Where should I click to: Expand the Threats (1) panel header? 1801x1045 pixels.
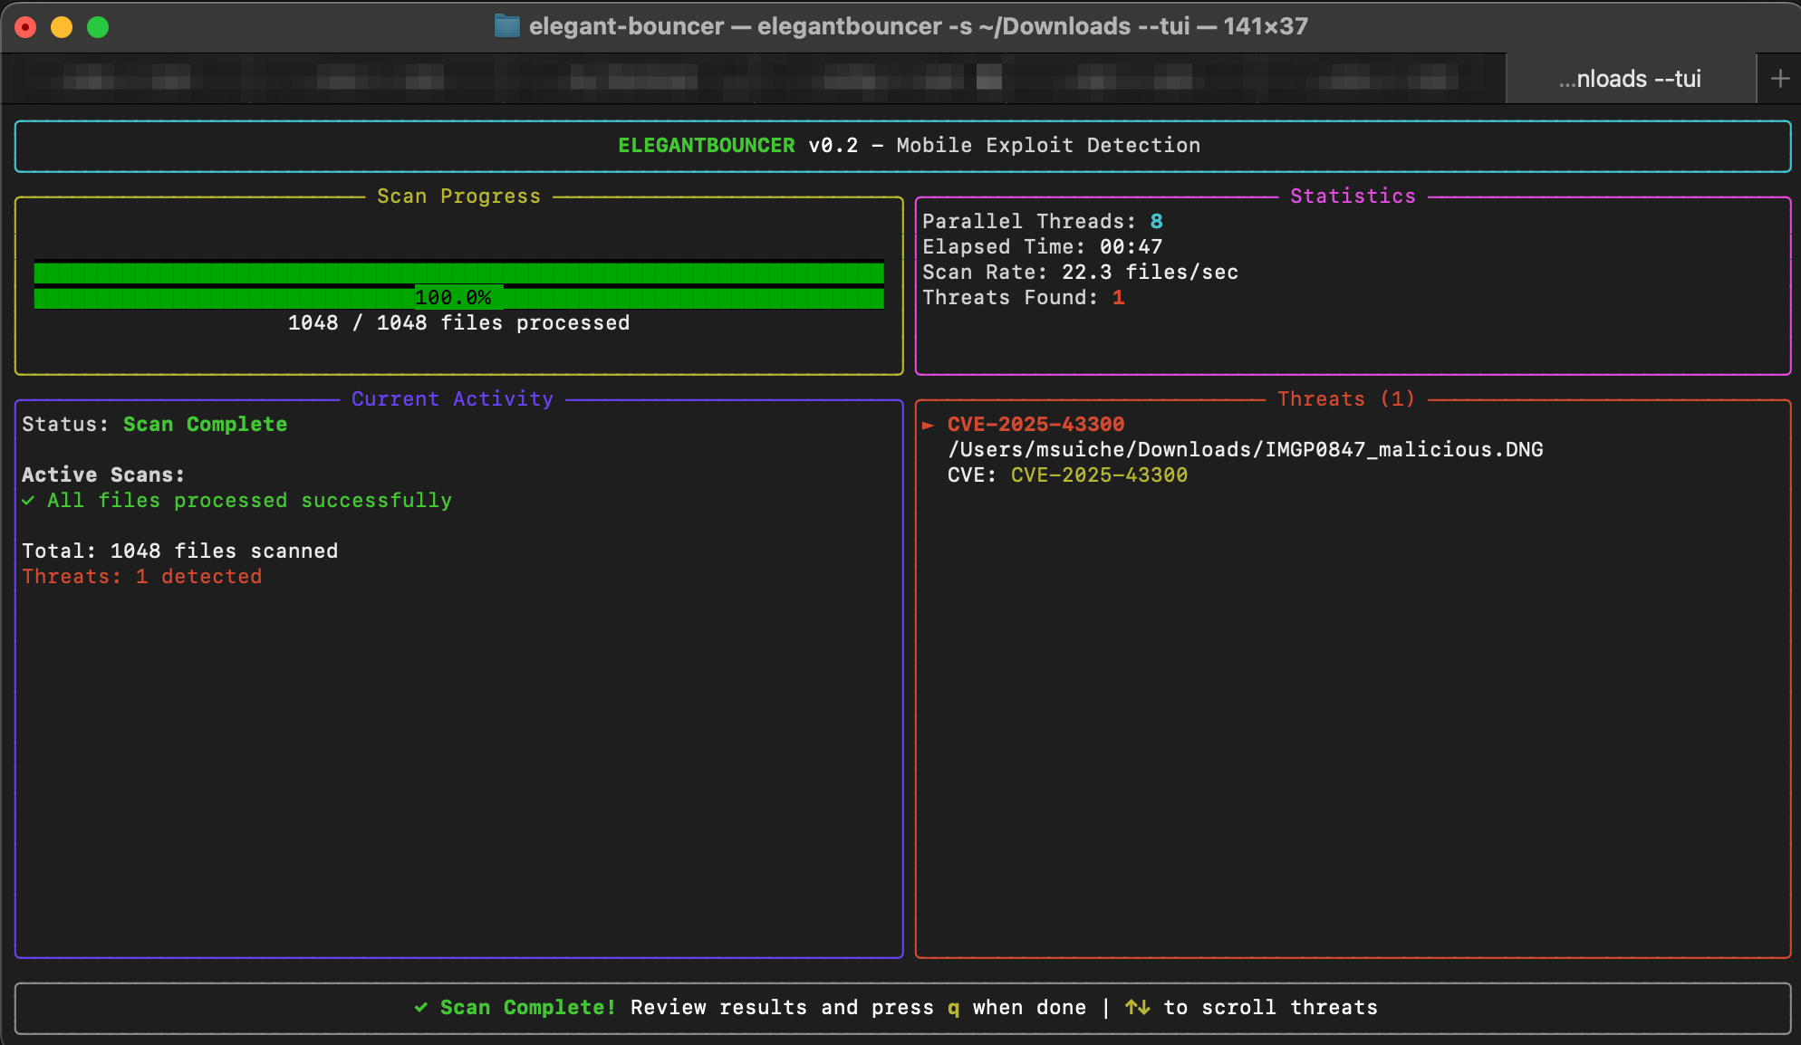coord(1346,398)
